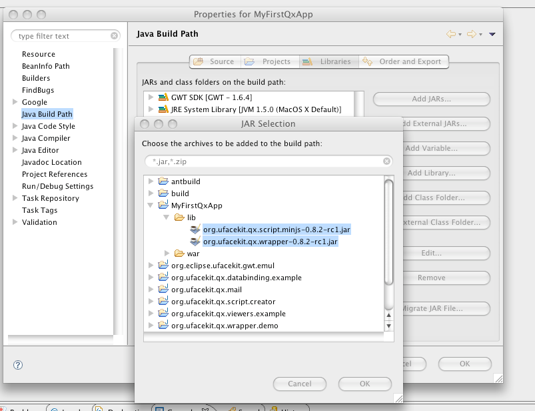Cancel the JAR Selection dialog
This screenshot has height=411, width=535.
pos(300,384)
